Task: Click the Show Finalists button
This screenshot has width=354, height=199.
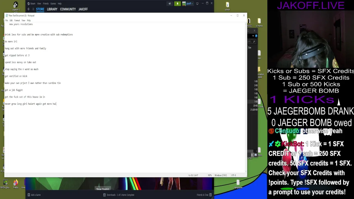Action: click(103, 189)
